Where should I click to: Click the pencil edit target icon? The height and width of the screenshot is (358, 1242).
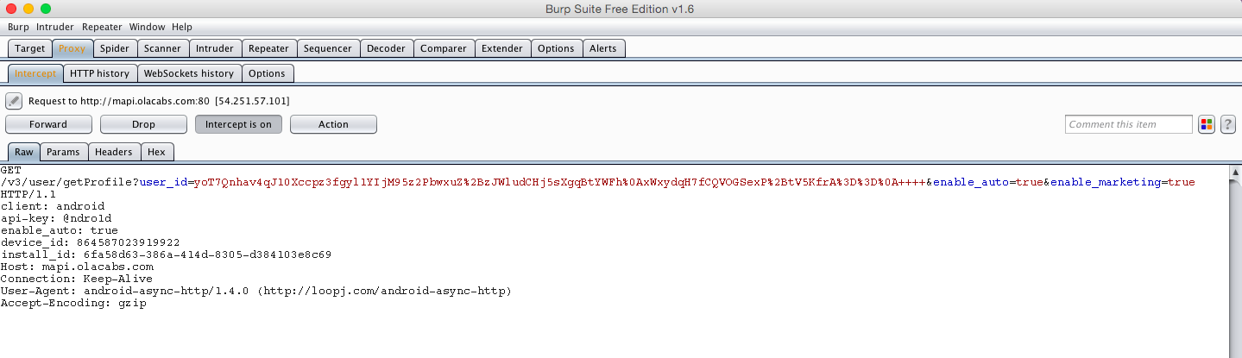click(14, 101)
